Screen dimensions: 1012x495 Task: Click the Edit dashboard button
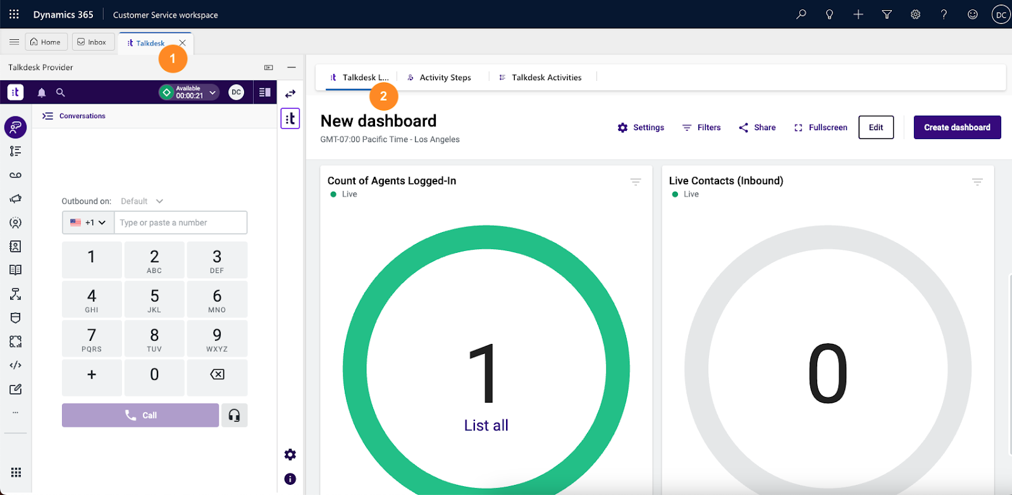click(876, 127)
